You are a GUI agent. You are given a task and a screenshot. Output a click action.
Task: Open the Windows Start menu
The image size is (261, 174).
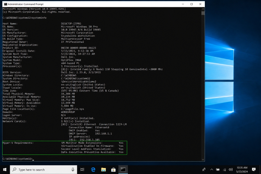pyautogui.click(x=5, y=169)
